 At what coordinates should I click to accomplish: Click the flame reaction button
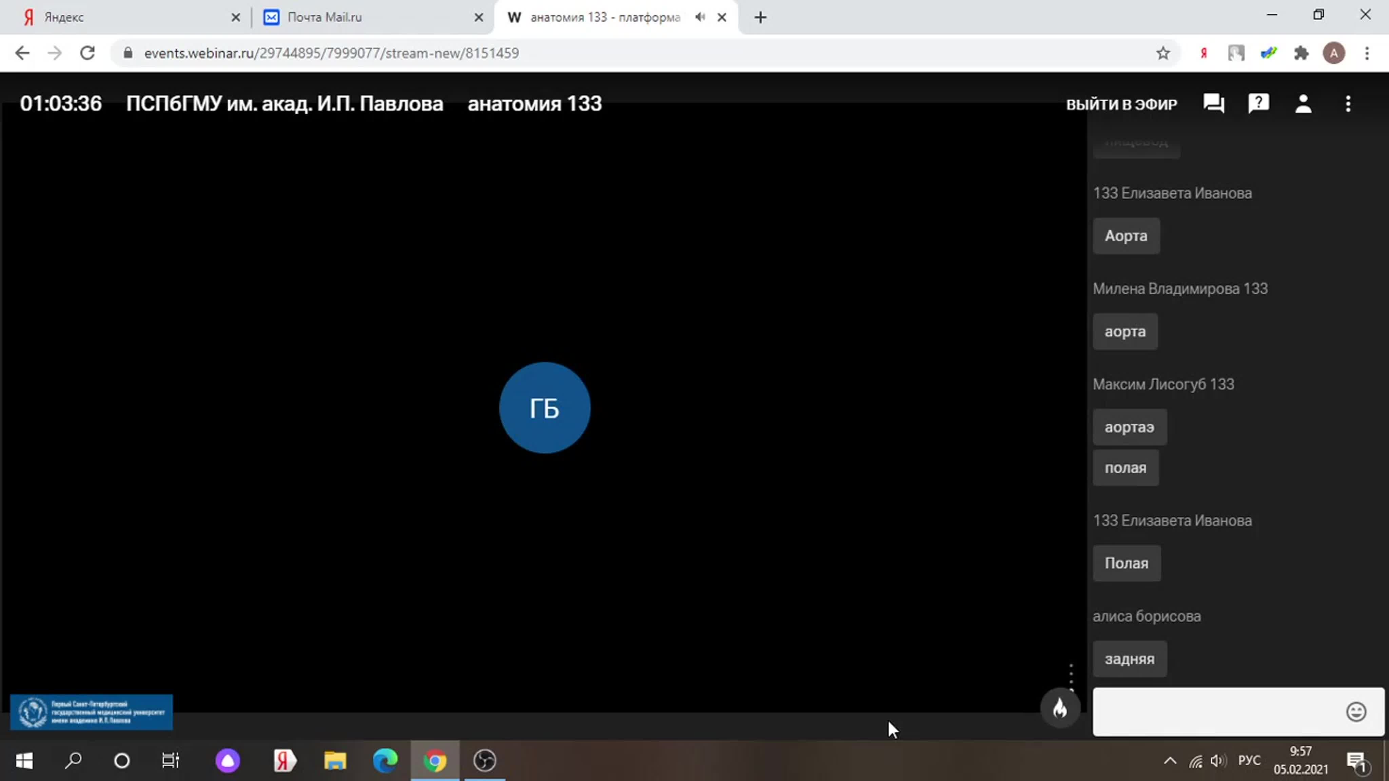click(x=1060, y=708)
